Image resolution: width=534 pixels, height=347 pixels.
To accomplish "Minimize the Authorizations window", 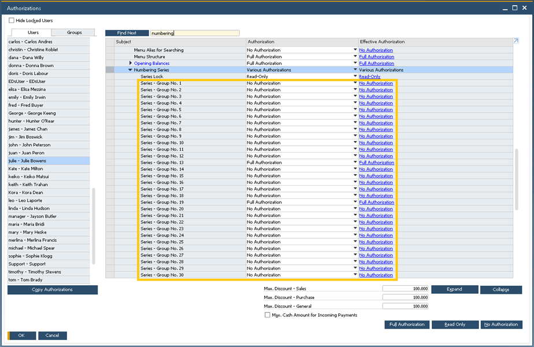I will point(506,8).
